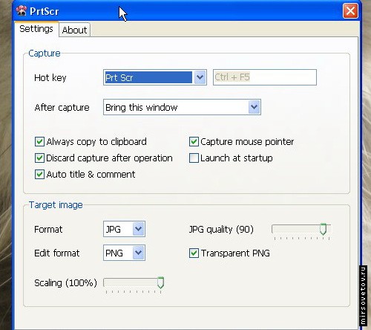Enable Launch at startup

coord(194,158)
